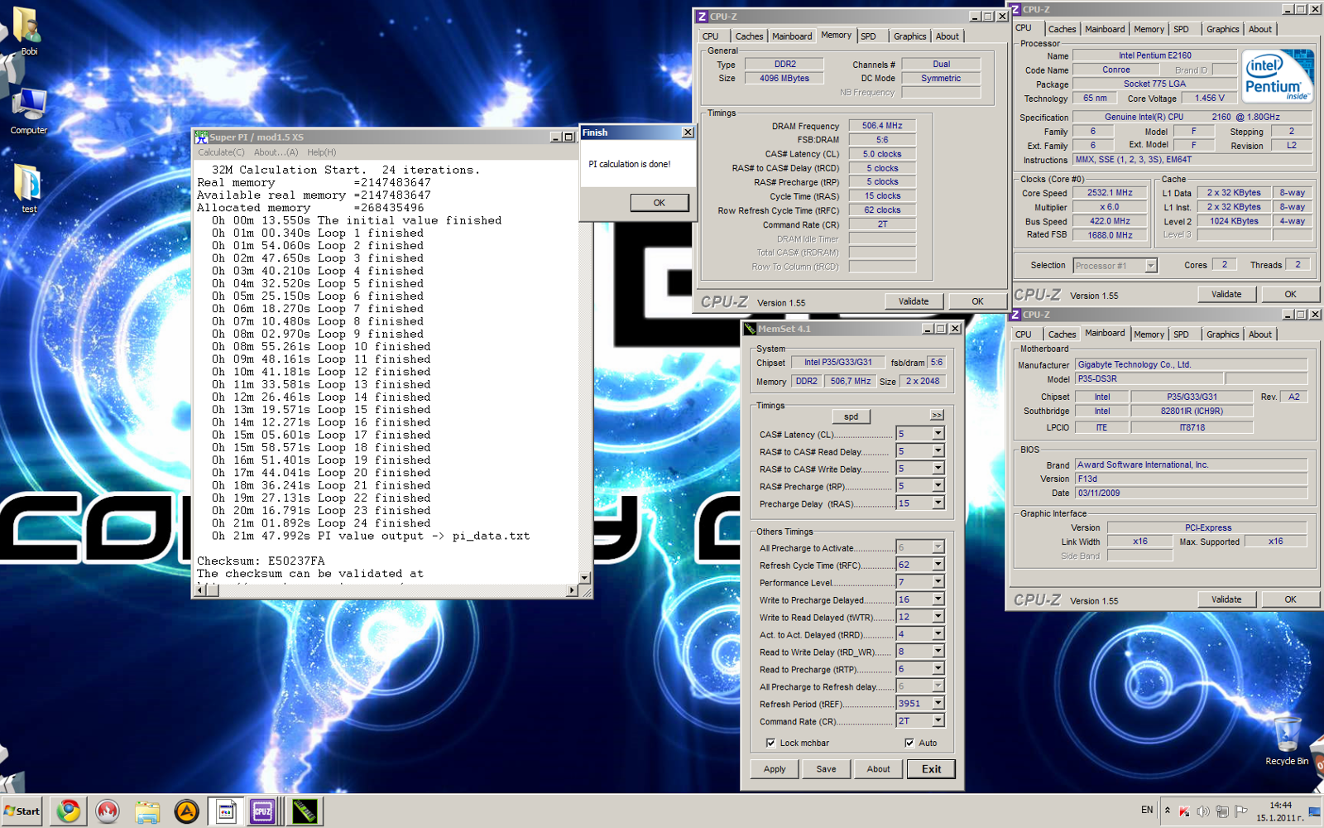The width and height of the screenshot is (1324, 828).
Task: Click the Refresh Period value 3951 field
Action: tap(914, 704)
